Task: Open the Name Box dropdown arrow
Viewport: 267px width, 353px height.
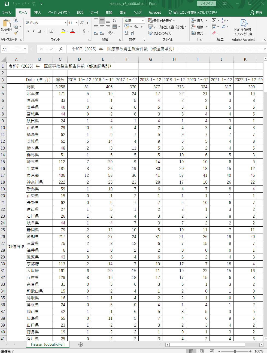Action: coord(25,49)
